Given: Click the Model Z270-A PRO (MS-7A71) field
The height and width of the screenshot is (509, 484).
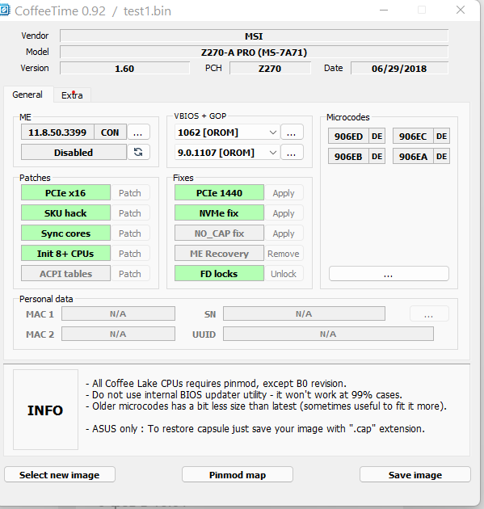Looking at the screenshot, I should (255, 52).
